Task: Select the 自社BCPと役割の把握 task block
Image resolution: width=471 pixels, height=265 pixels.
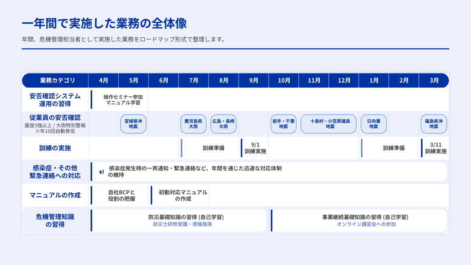Action: point(122,195)
